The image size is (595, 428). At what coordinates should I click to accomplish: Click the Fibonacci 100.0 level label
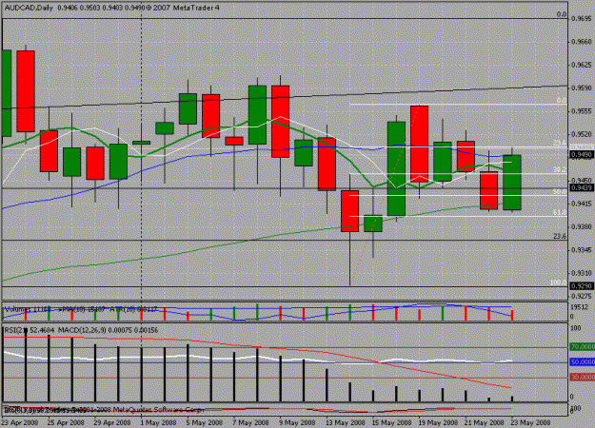(558, 282)
